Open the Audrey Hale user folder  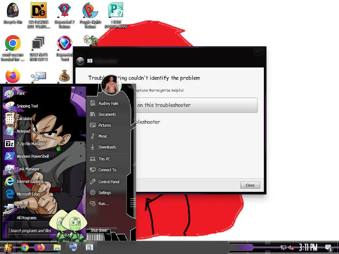pyautogui.click(x=109, y=104)
